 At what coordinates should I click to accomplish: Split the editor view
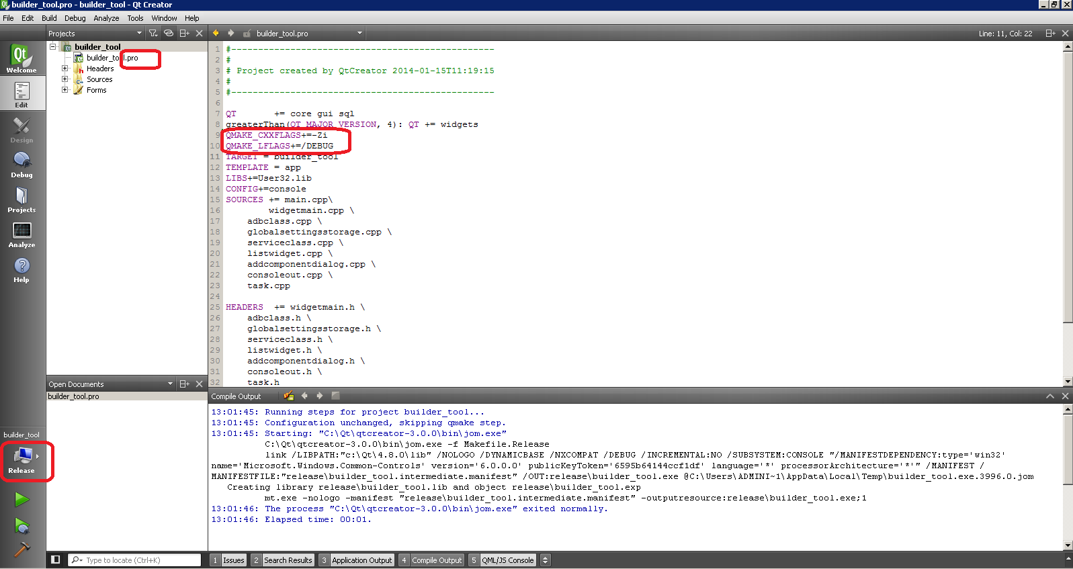coord(1051,33)
